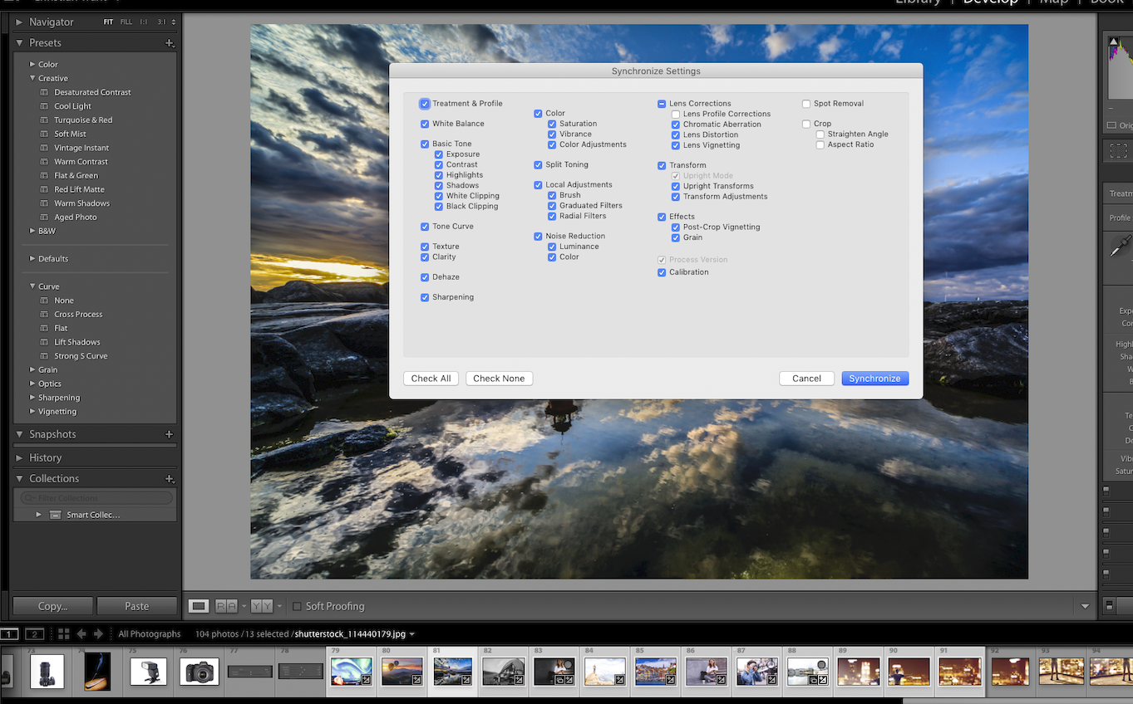1133x704 pixels.
Task: Switch to the Map module
Action: pyautogui.click(x=1053, y=2)
